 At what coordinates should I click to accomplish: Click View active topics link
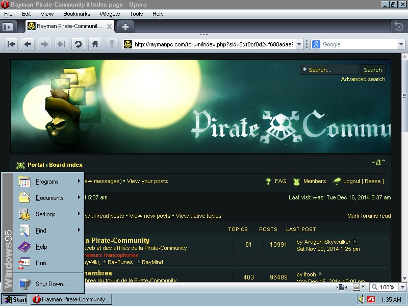pyautogui.click(x=198, y=216)
